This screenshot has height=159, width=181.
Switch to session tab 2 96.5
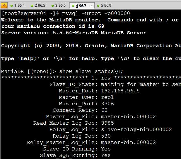[38, 6]
